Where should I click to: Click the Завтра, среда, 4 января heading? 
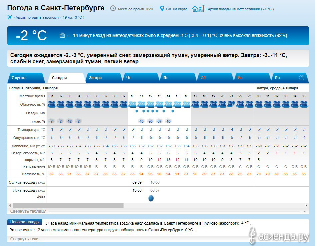click(x=277, y=88)
